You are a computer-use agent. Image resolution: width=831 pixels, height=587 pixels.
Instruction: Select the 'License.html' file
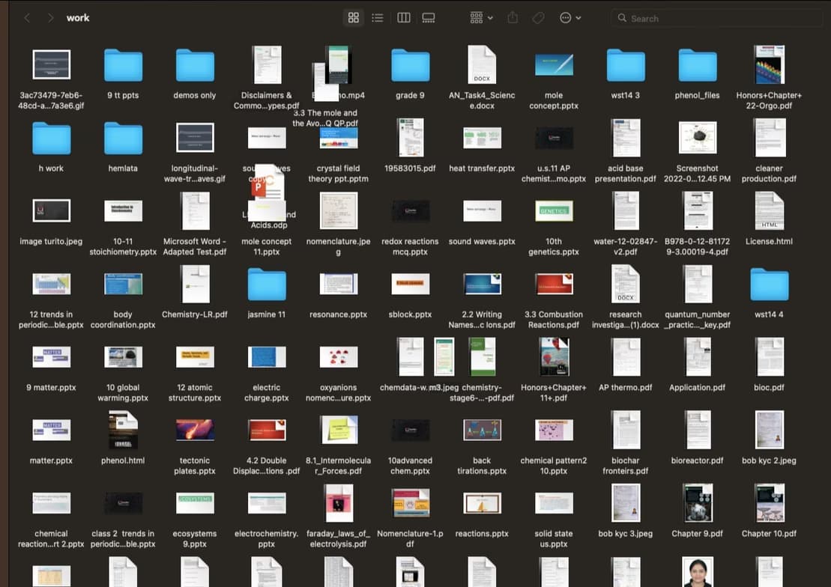(x=769, y=211)
